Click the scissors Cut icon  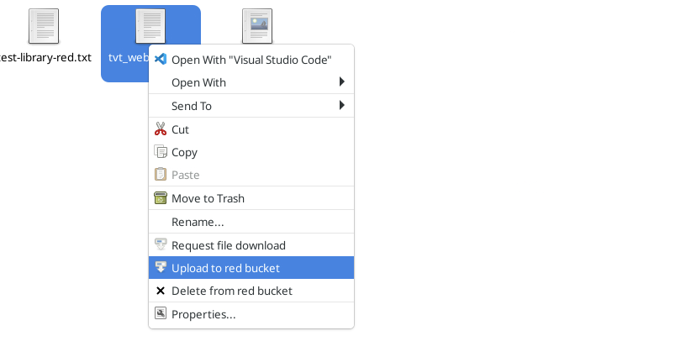point(161,129)
